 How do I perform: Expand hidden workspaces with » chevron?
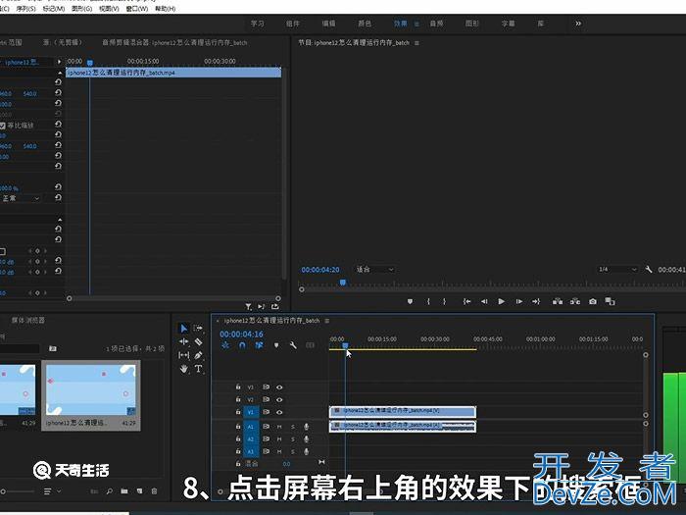[x=578, y=24]
